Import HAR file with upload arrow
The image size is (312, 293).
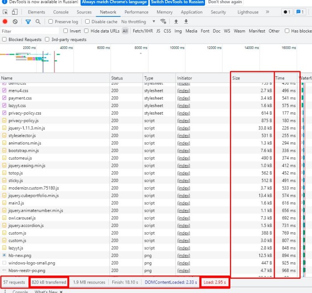click(176, 21)
